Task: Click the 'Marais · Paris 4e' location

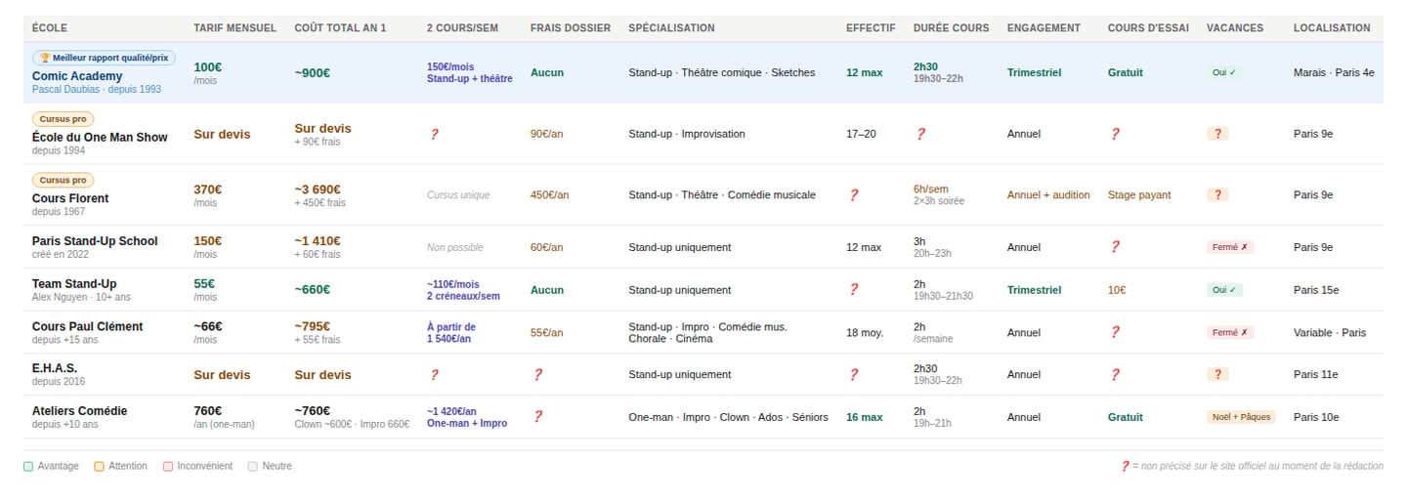Action: pyautogui.click(x=1334, y=72)
